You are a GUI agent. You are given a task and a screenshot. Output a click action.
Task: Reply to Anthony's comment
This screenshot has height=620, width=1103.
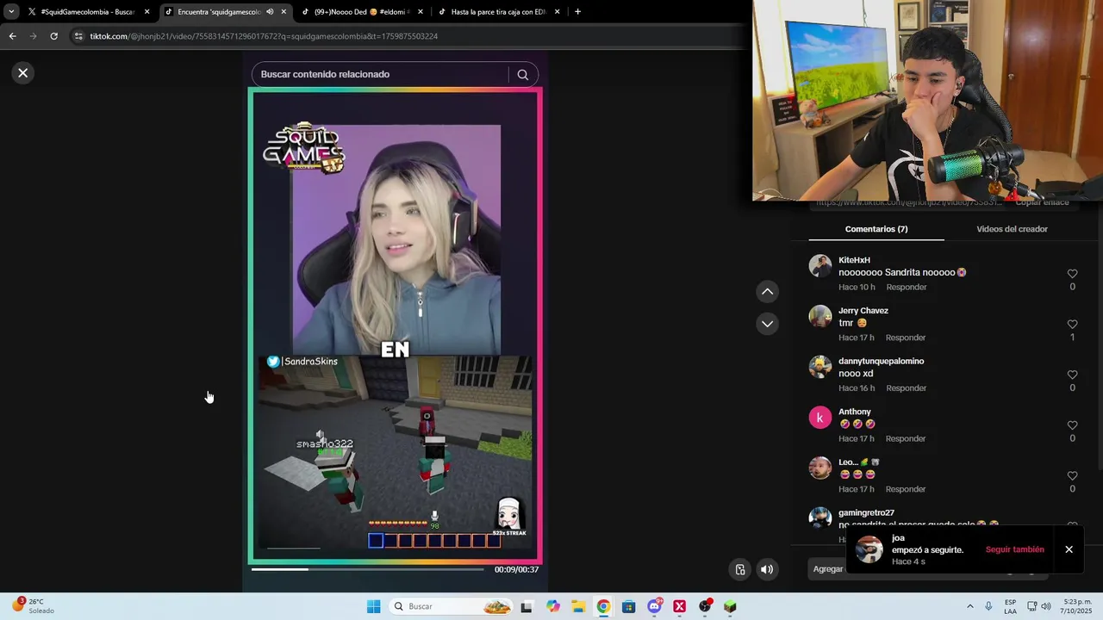click(x=906, y=439)
